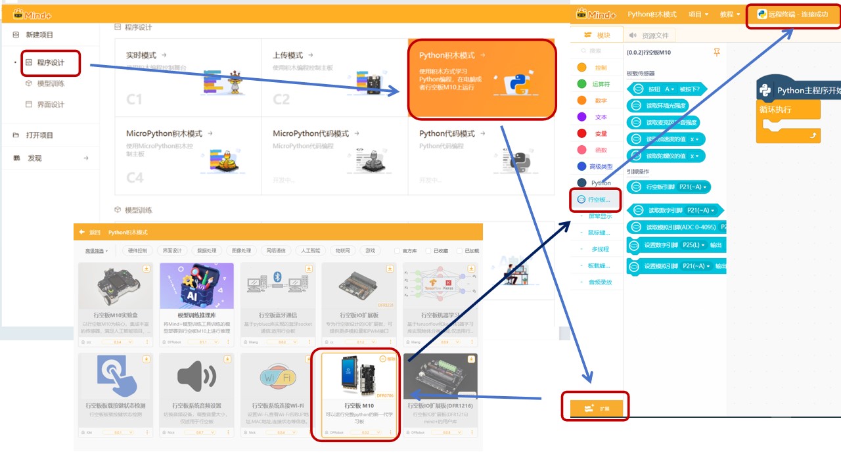Screen dimensions: 841x473
Task: Toggle the 已收藏 checkbox
Action: [x=428, y=251]
